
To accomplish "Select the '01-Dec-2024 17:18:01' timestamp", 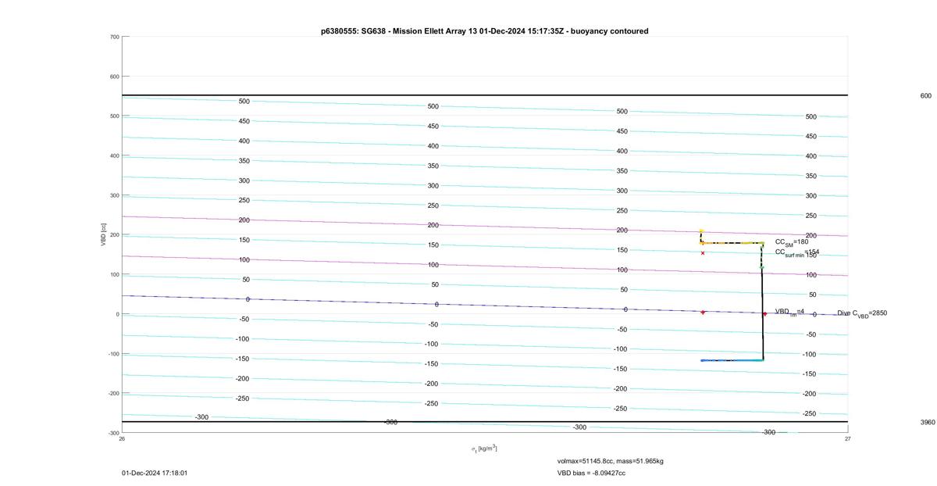I will click(x=155, y=473).
